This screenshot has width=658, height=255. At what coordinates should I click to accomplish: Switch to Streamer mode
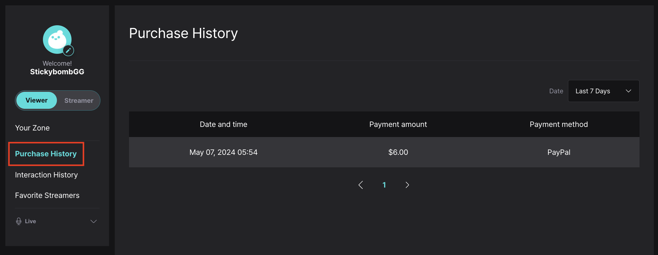[x=79, y=100]
